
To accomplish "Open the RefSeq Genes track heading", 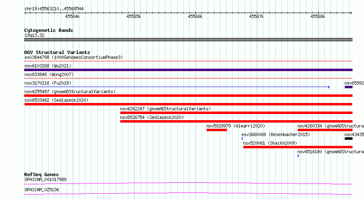I will (x=42, y=174).
